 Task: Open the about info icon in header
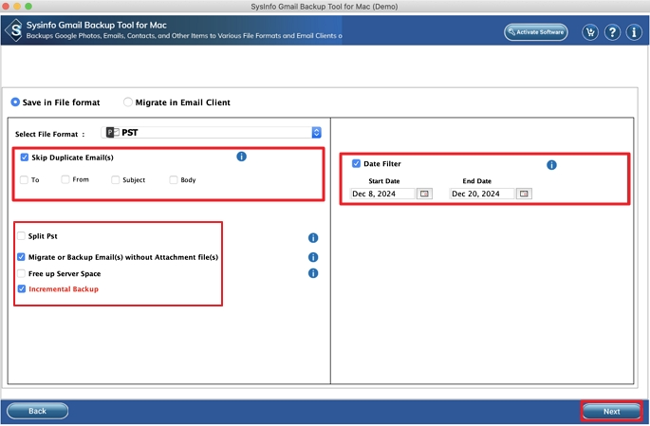(634, 32)
